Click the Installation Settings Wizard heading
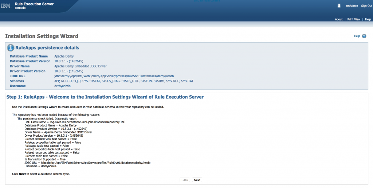This screenshot has width=373, height=188. click(42, 36)
